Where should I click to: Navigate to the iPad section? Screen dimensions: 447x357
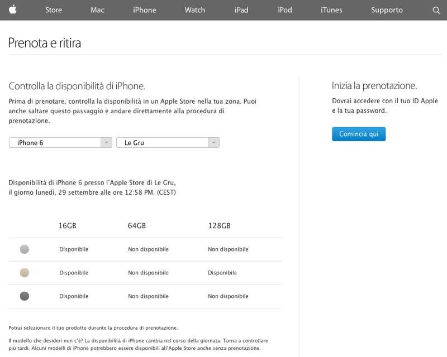point(241,9)
